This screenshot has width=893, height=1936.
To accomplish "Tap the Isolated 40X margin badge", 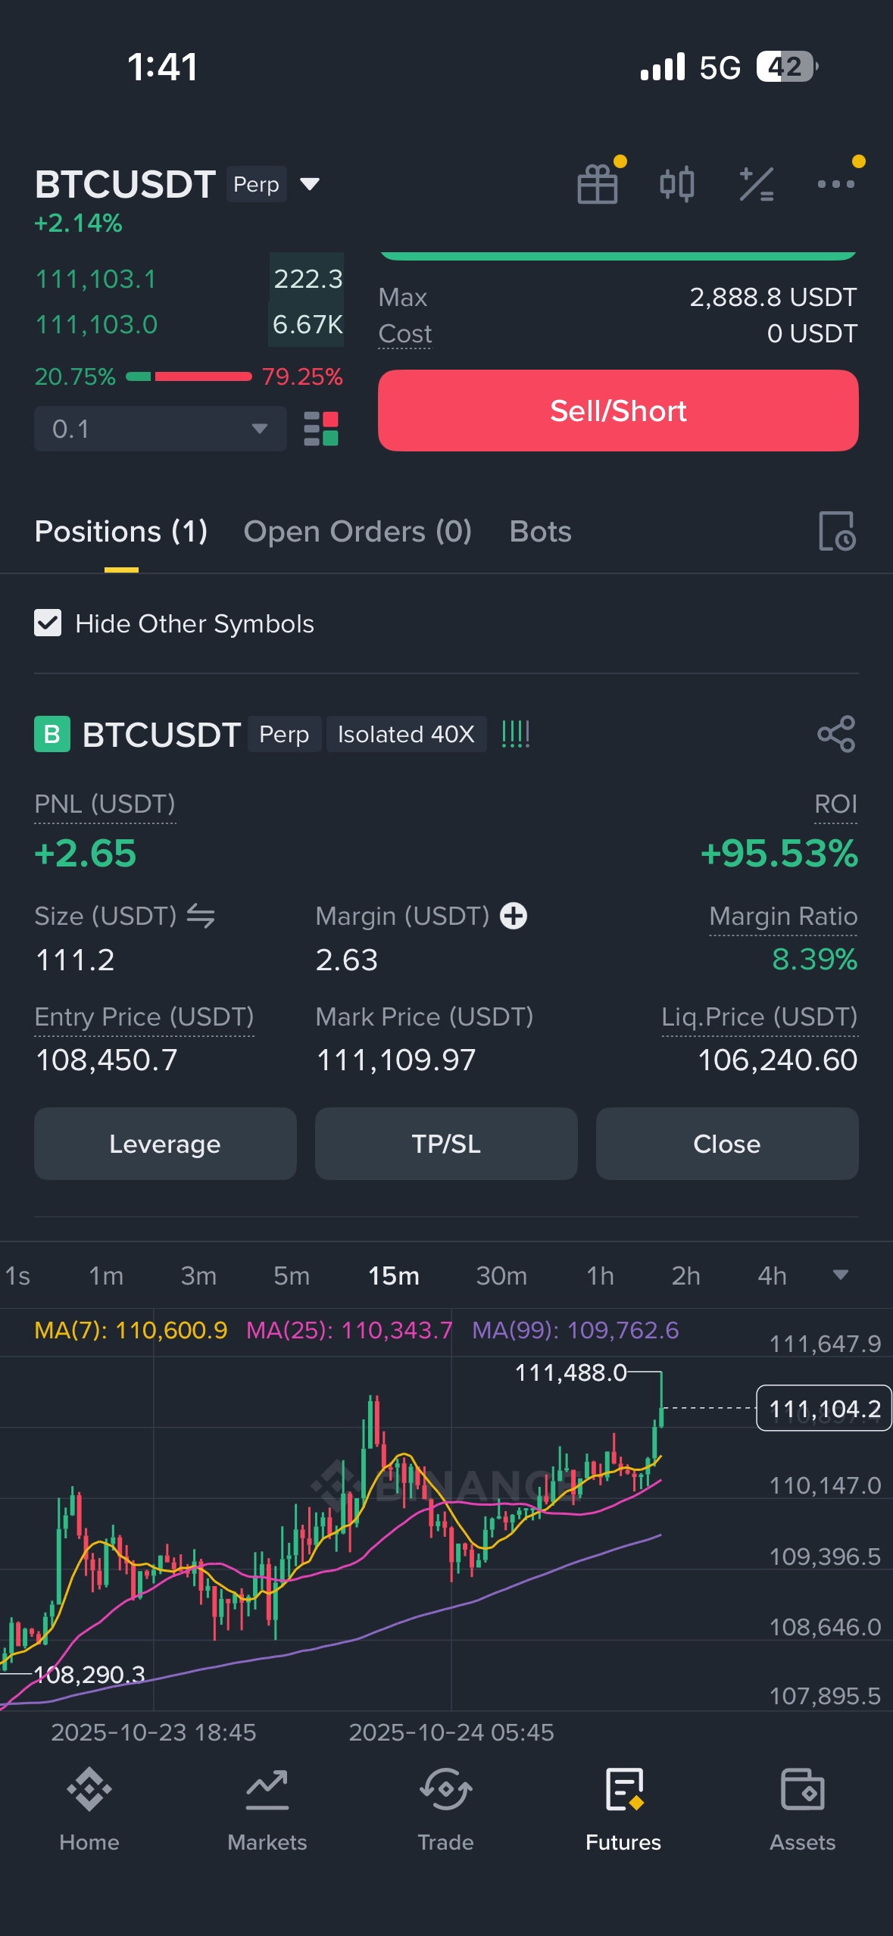I will click(x=406, y=734).
